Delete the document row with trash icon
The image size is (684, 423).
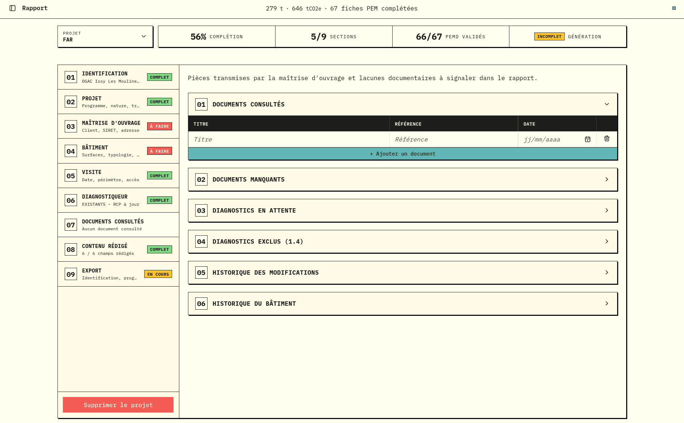607,139
